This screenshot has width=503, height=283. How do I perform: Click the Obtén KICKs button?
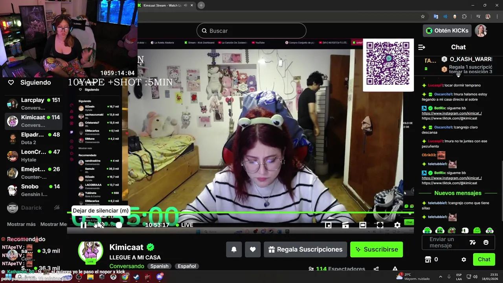tap(447, 31)
